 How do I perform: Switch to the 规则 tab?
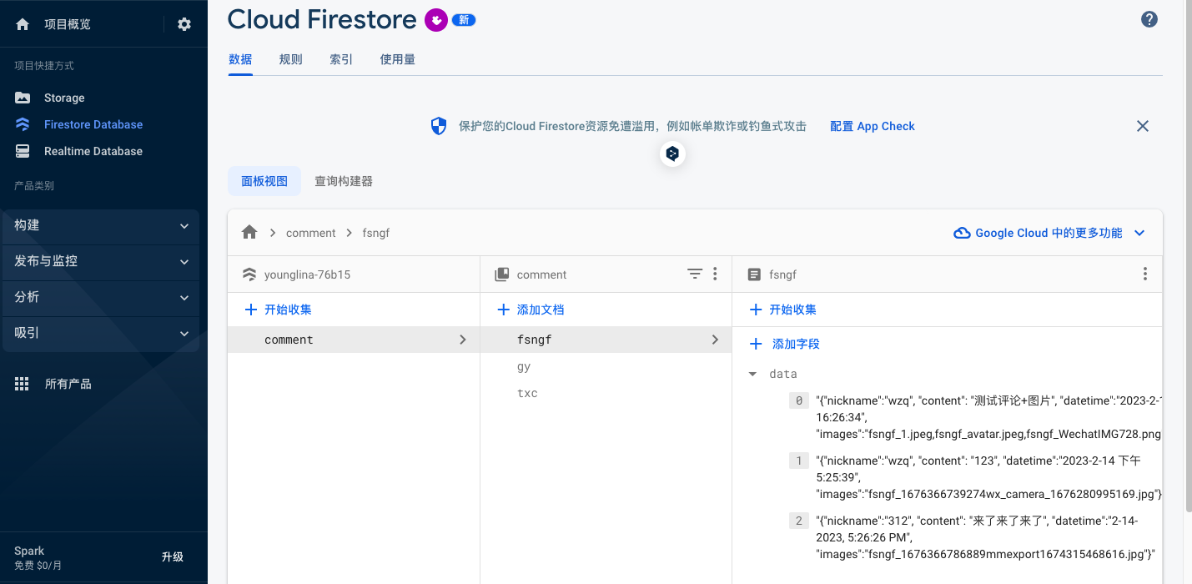[290, 59]
